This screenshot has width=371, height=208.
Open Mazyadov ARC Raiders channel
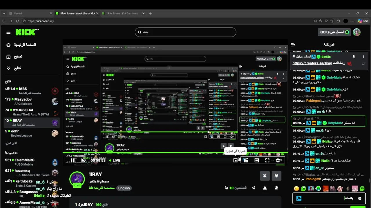click(x=32, y=101)
